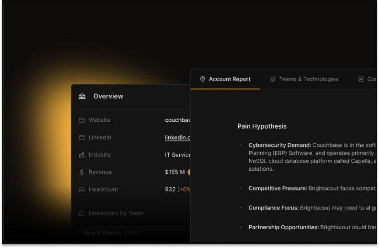This screenshot has height=248, width=379.
Task: Click the Revenue label
Action: tap(100, 172)
